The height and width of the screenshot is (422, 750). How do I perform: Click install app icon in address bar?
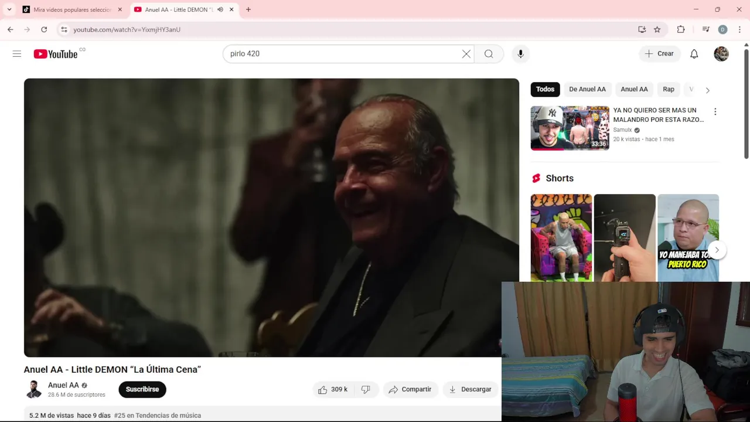[x=642, y=29]
